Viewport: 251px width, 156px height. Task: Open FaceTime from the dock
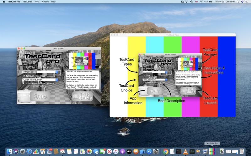103,151
